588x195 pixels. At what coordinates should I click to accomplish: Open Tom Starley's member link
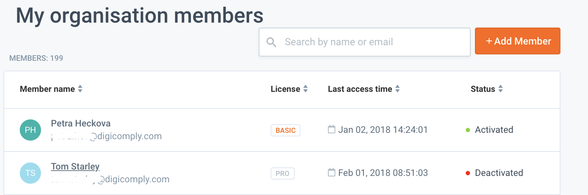pyautogui.click(x=75, y=166)
